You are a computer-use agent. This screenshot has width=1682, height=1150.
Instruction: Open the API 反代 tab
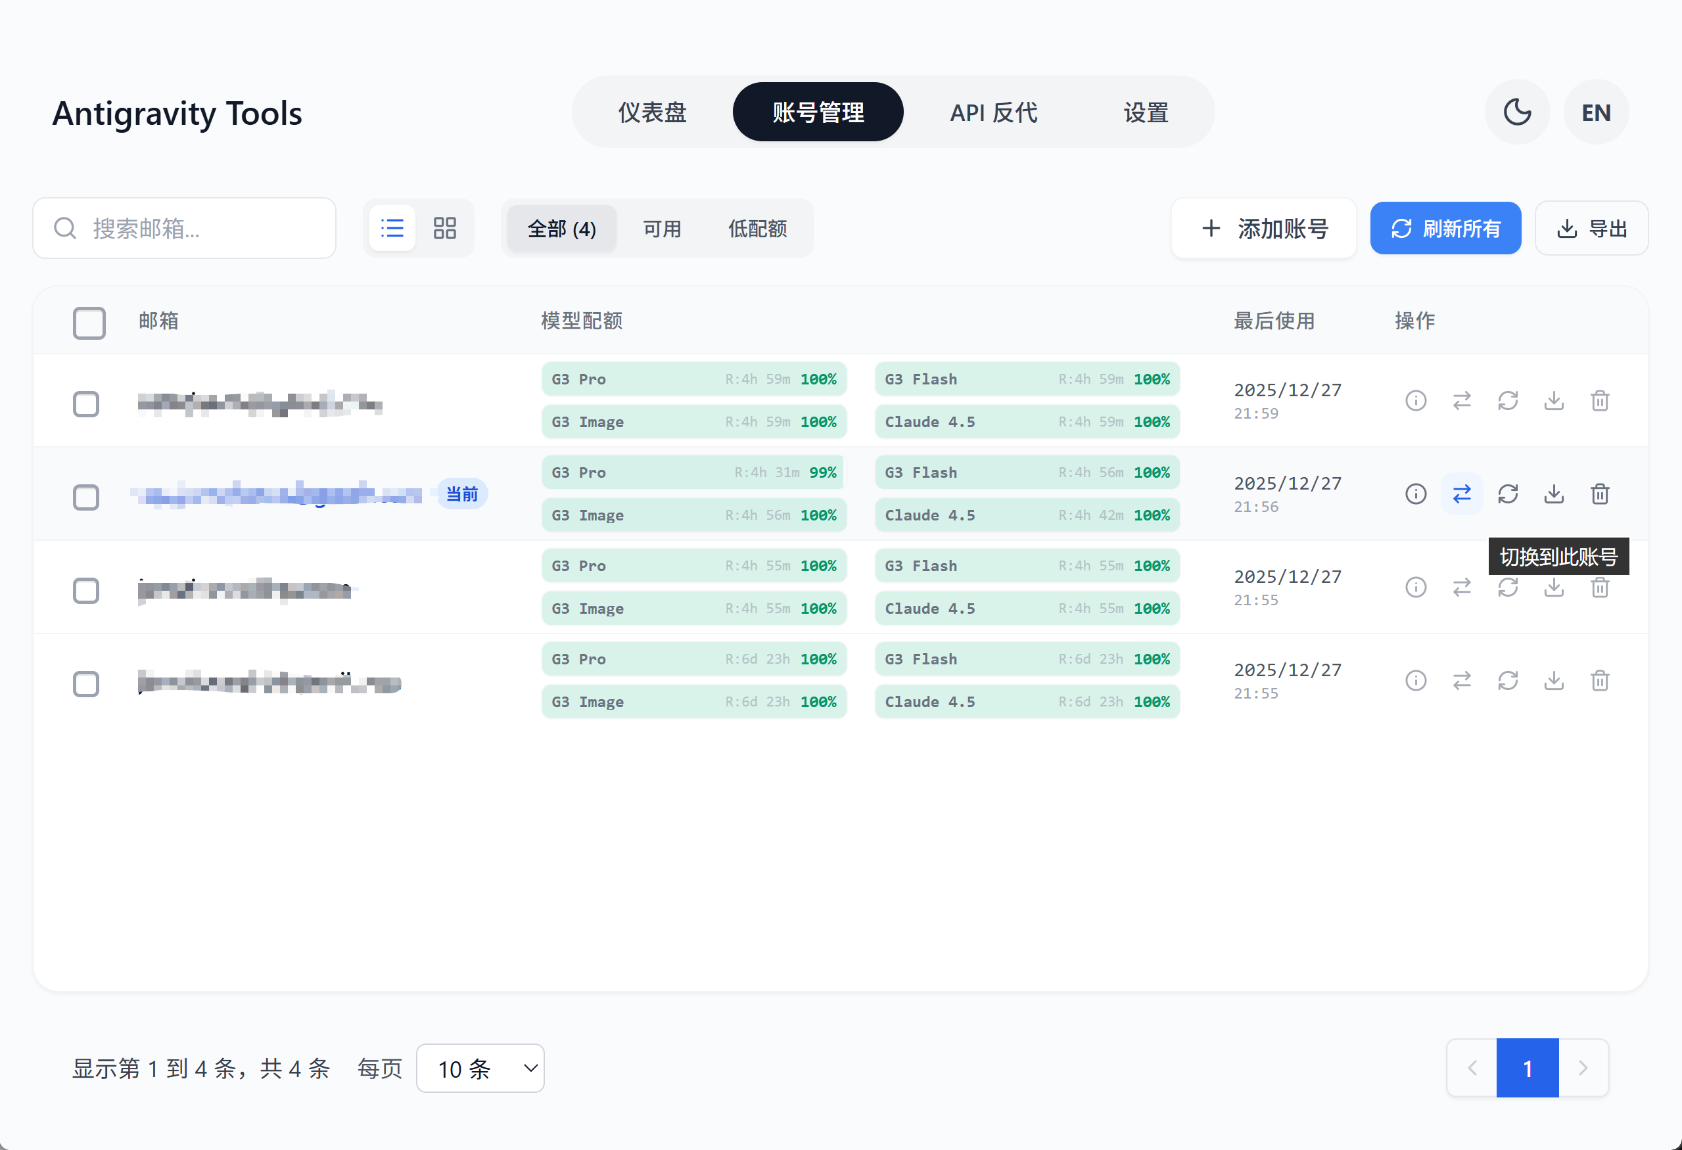[993, 113]
